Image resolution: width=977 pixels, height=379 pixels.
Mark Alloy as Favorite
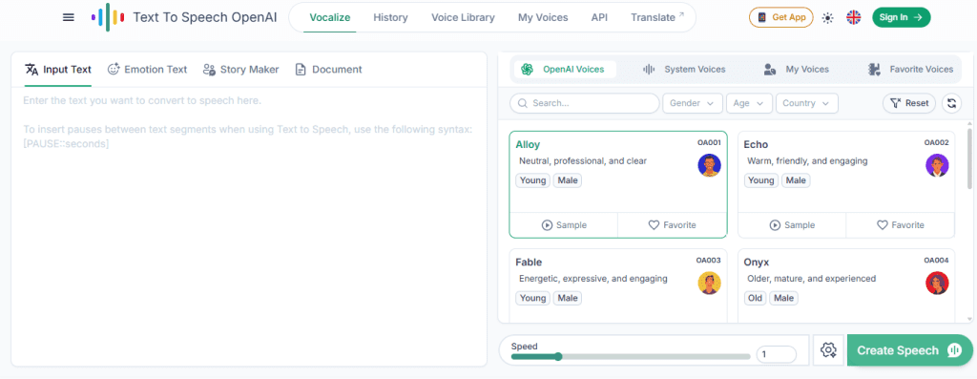[673, 225]
